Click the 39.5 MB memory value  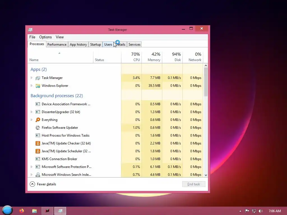[154, 86]
